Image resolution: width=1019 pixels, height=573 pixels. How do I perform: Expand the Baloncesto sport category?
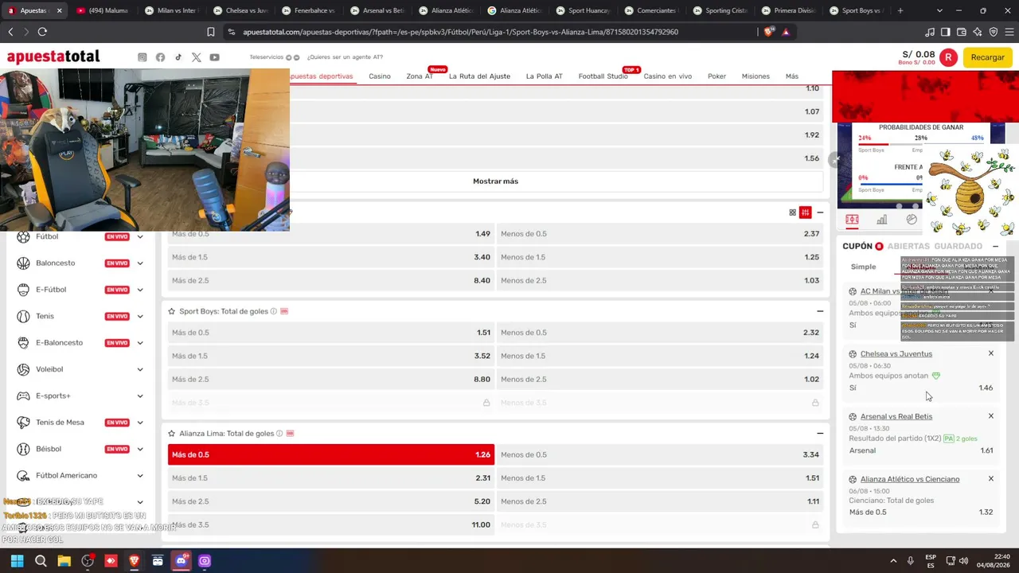[140, 263]
